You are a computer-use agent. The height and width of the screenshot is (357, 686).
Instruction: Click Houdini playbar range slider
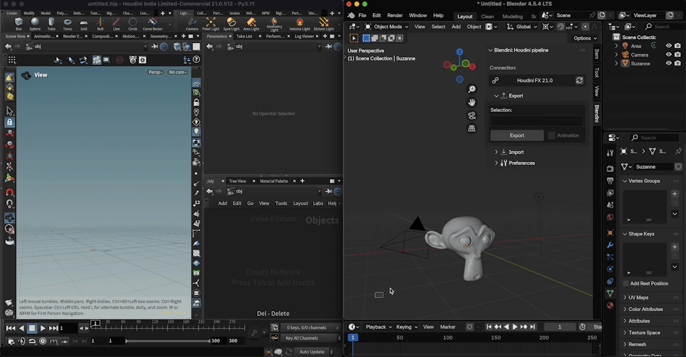[167, 341]
